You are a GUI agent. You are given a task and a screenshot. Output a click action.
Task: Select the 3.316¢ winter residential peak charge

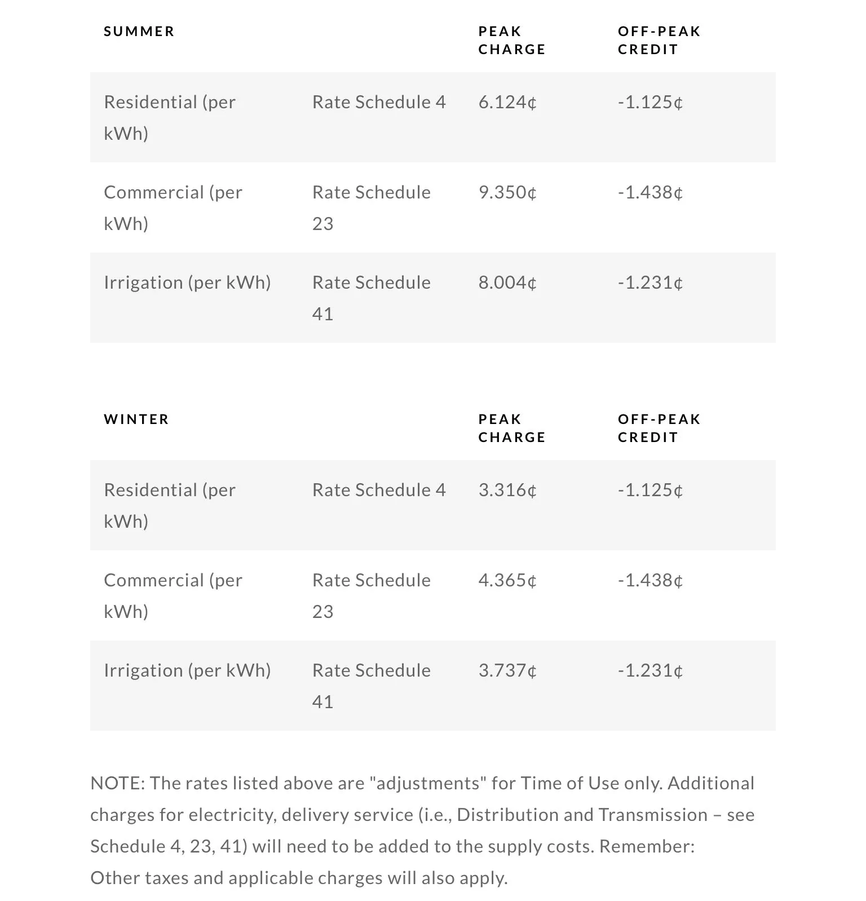click(507, 490)
